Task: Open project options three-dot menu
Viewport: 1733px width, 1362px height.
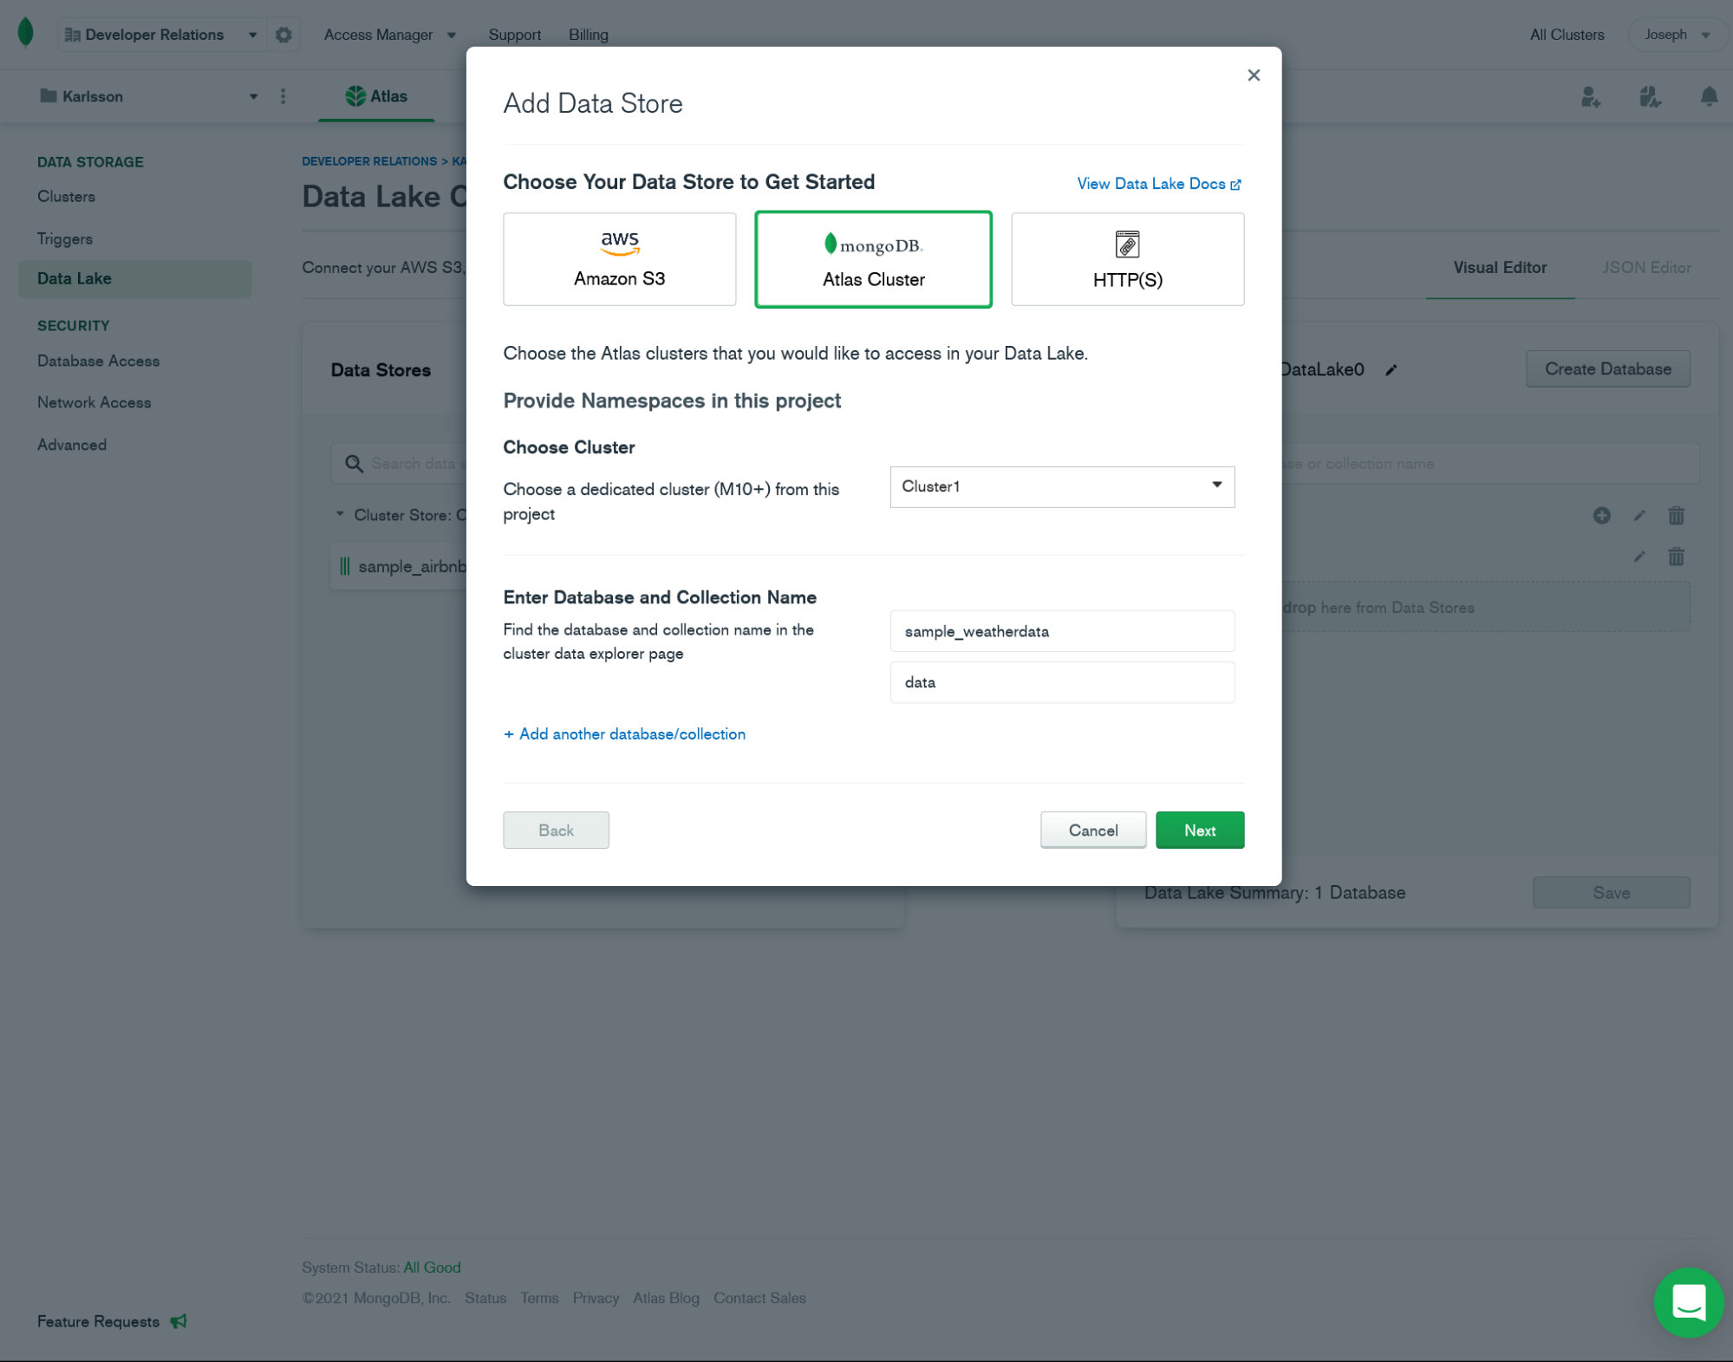Action: tap(283, 96)
